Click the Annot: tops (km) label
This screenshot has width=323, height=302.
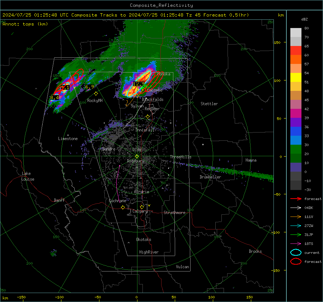[25, 24]
